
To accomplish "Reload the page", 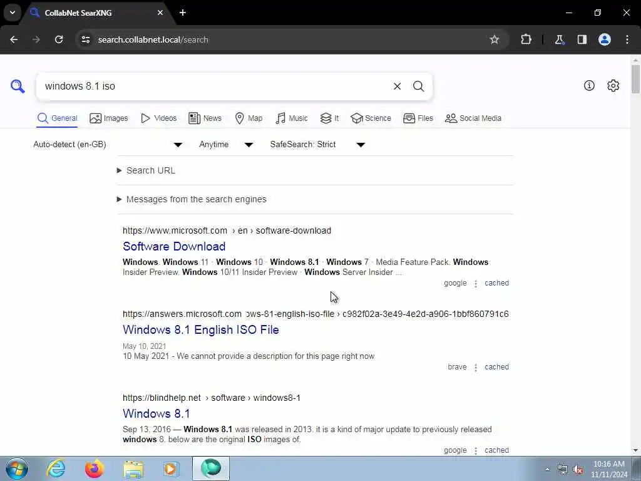I will click(x=59, y=39).
